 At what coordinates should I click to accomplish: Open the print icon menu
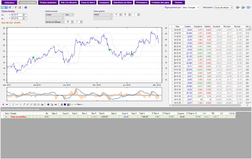point(243,7)
